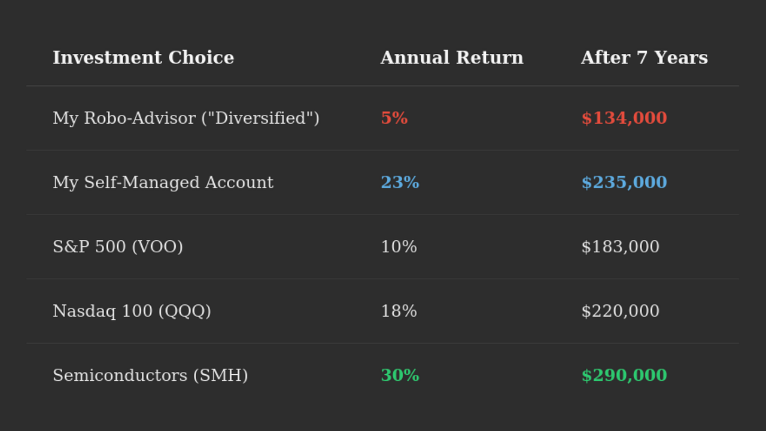Screen dimensions: 766x431
Task: Click the $220,000 value
Action: [621, 311]
